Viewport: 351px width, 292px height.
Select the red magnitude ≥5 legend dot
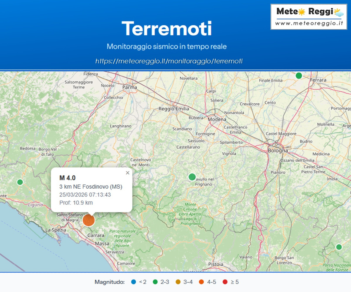pos(226,282)
